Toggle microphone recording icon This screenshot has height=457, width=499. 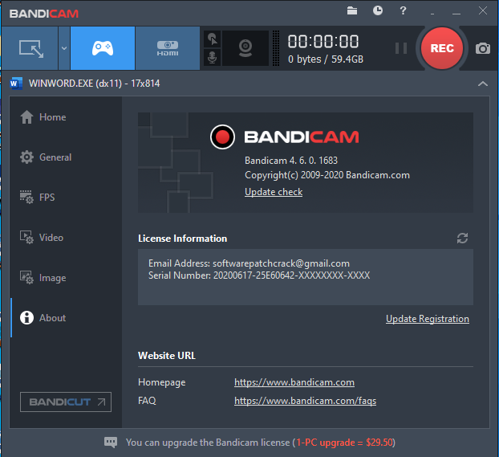213,57
